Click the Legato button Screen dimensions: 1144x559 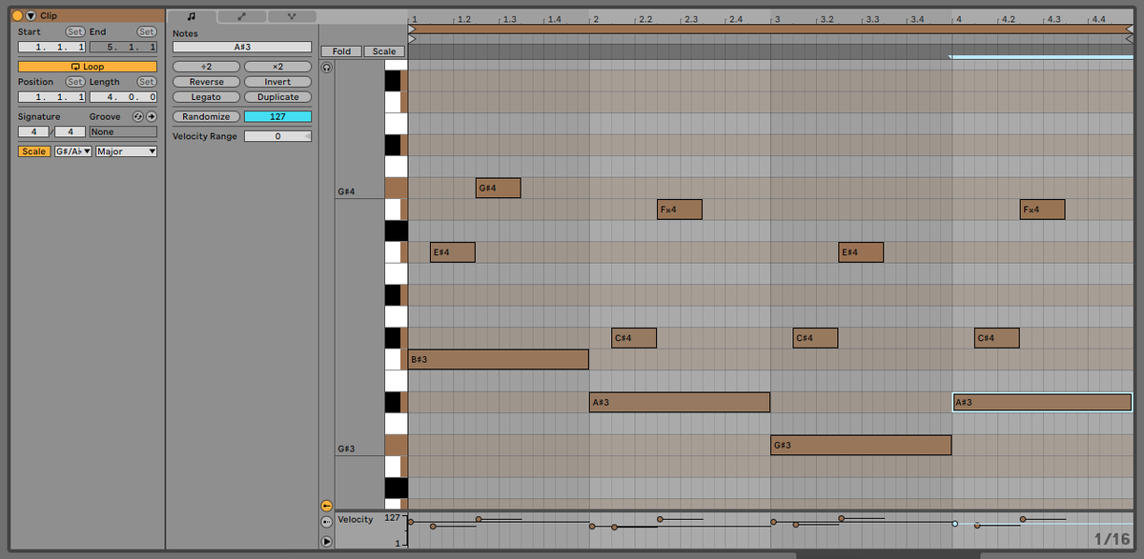coord(206,97)
